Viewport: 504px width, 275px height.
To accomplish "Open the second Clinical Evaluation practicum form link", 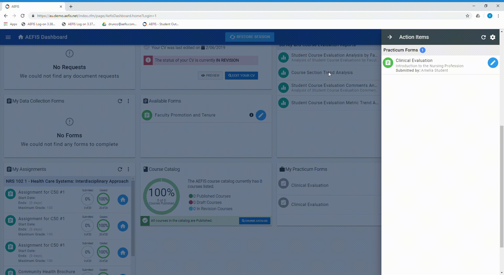I will coord(310,204).
